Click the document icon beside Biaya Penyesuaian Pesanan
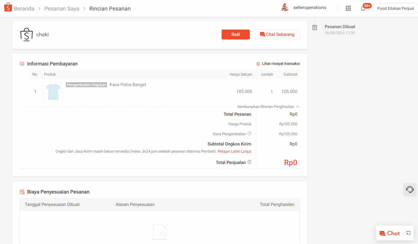 22,192
